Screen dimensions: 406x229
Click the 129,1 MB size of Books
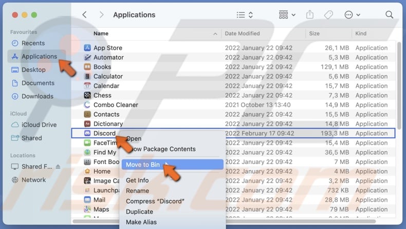pos(335,67)
